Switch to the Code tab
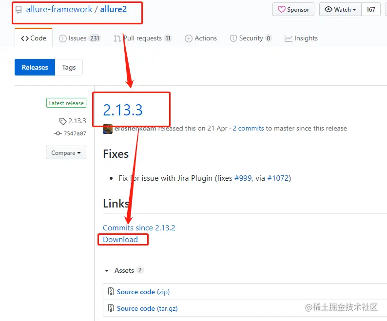Image resolution: width=387 pixels, height=321 pixels. click(x=34, y=38)
